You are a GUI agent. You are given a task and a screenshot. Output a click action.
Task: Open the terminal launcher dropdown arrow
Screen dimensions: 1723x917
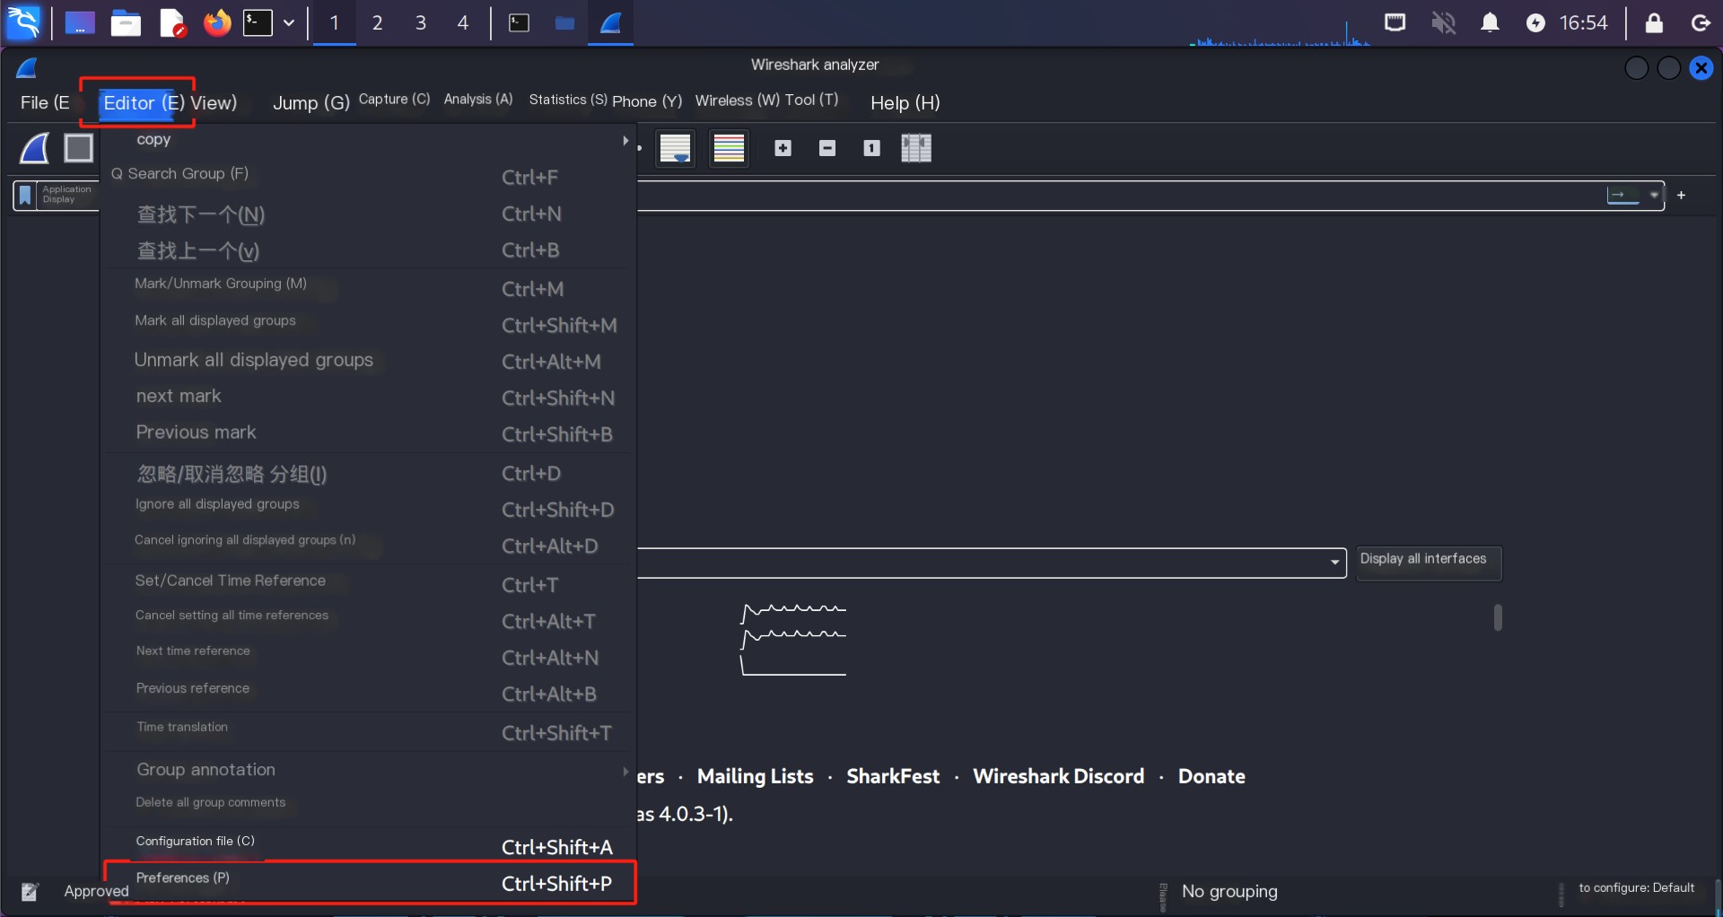pyautogui.click(x=289, y=22)
